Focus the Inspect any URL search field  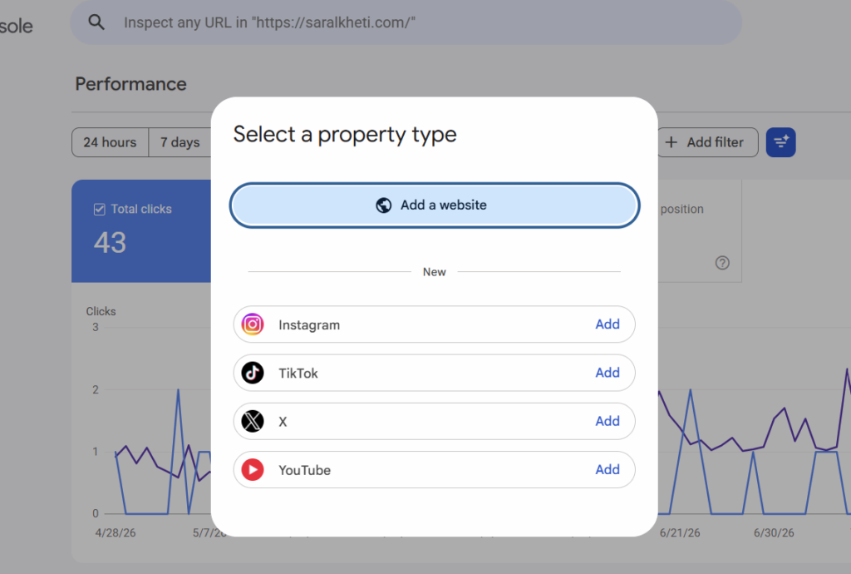(406, 22)
